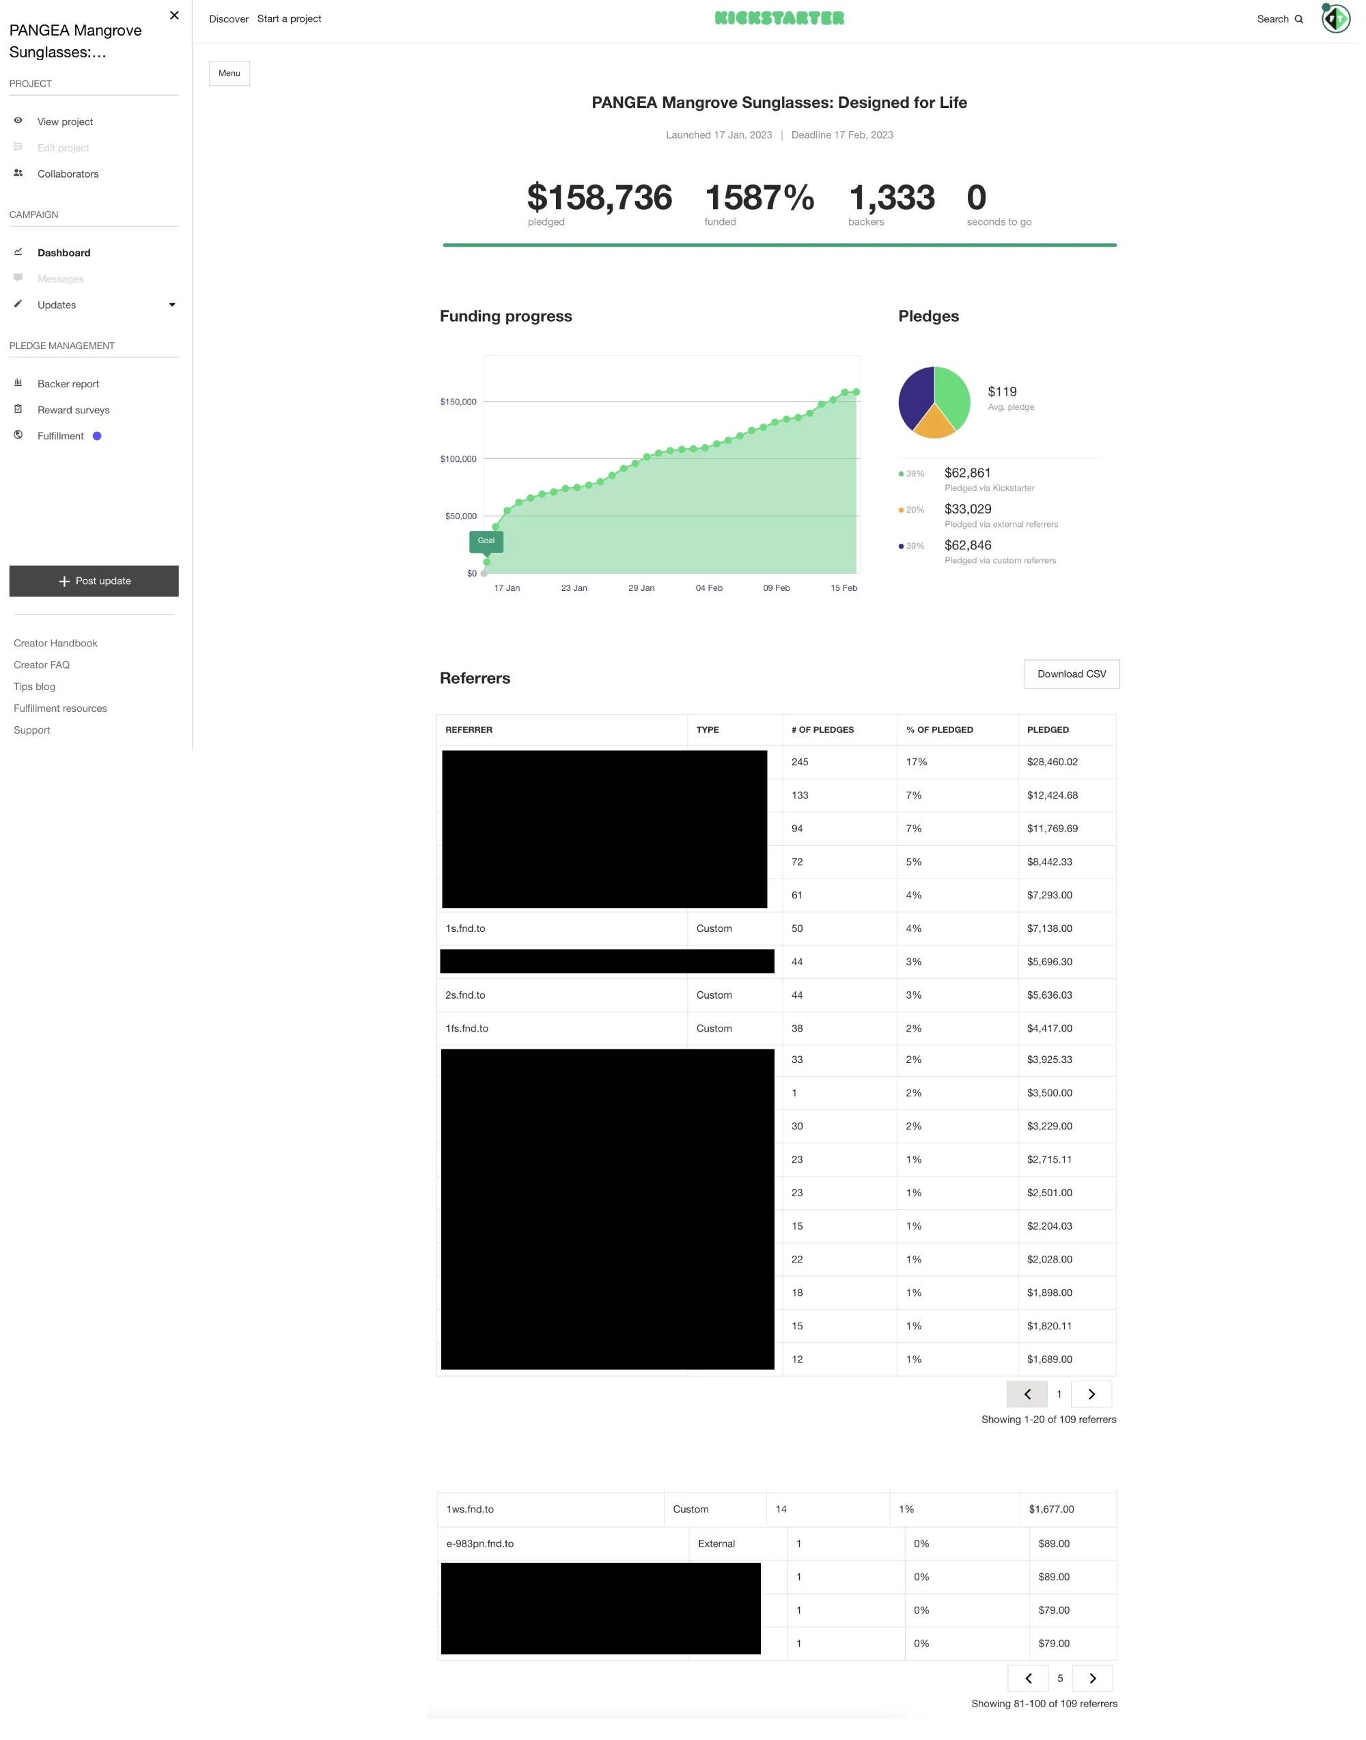Click the funding progress bar under stats
The height and width of the screenshot is (1740, 1366).
click(x=780, y=245)
